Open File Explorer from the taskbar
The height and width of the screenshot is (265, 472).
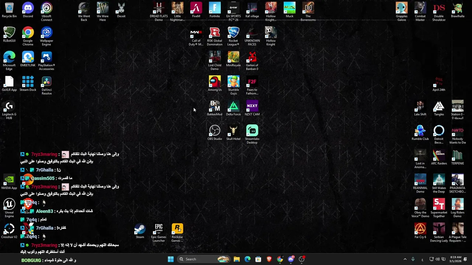coord(237,259)
